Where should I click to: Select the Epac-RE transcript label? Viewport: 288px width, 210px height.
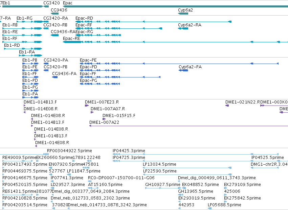[x=71, y=39]
